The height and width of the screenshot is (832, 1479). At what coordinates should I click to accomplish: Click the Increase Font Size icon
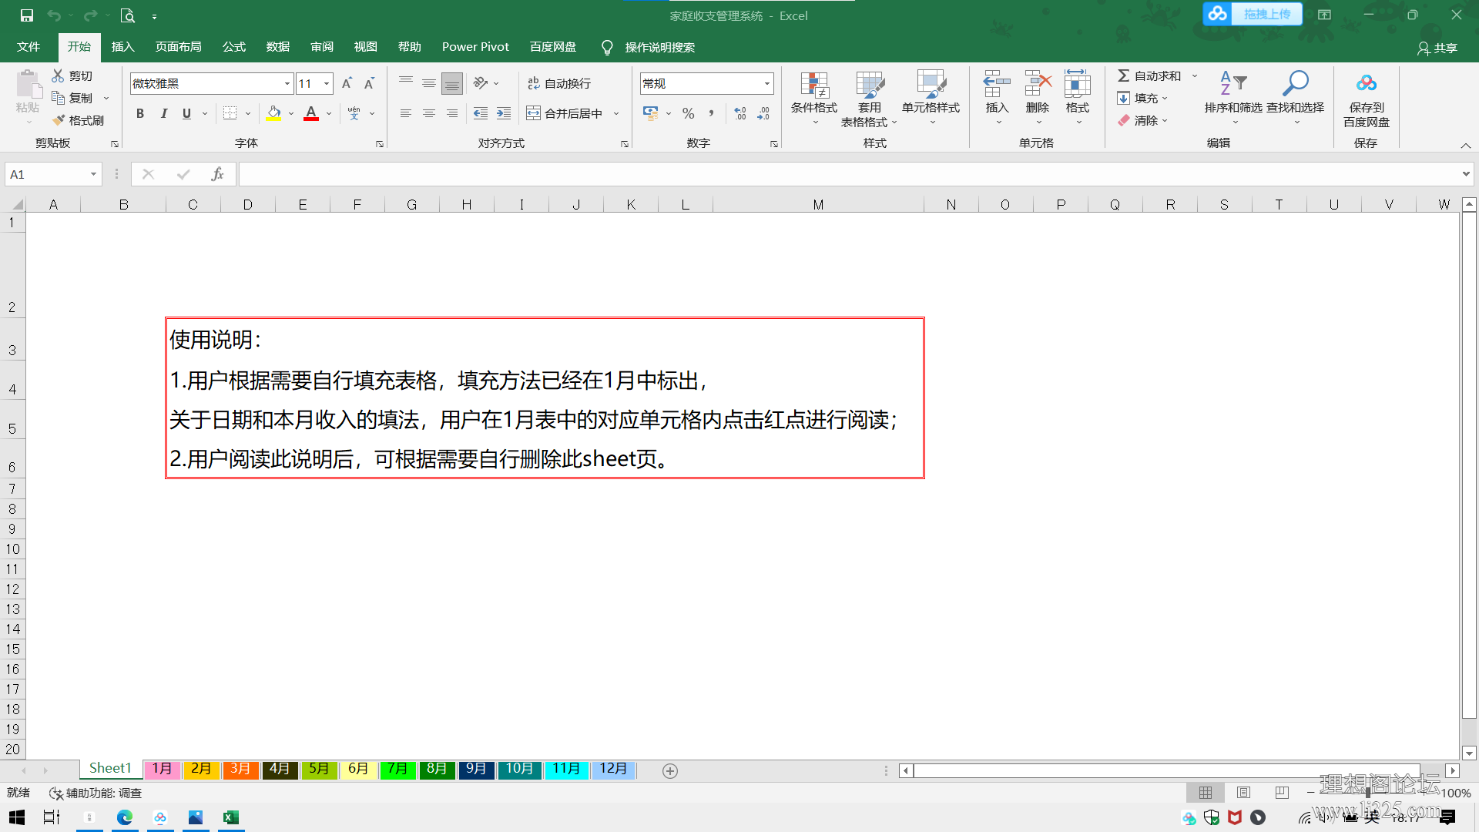click(347, 83)
